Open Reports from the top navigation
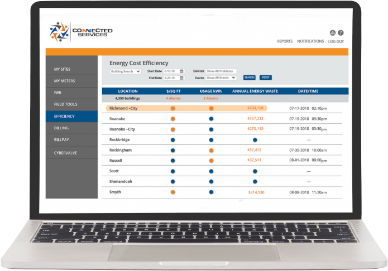388x271 pixels. [x=285, y=41]
